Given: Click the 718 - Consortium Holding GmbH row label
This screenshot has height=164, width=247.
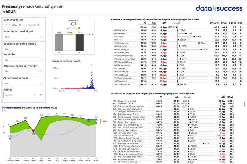Looking at the screenshot, I should coord(128,141).
